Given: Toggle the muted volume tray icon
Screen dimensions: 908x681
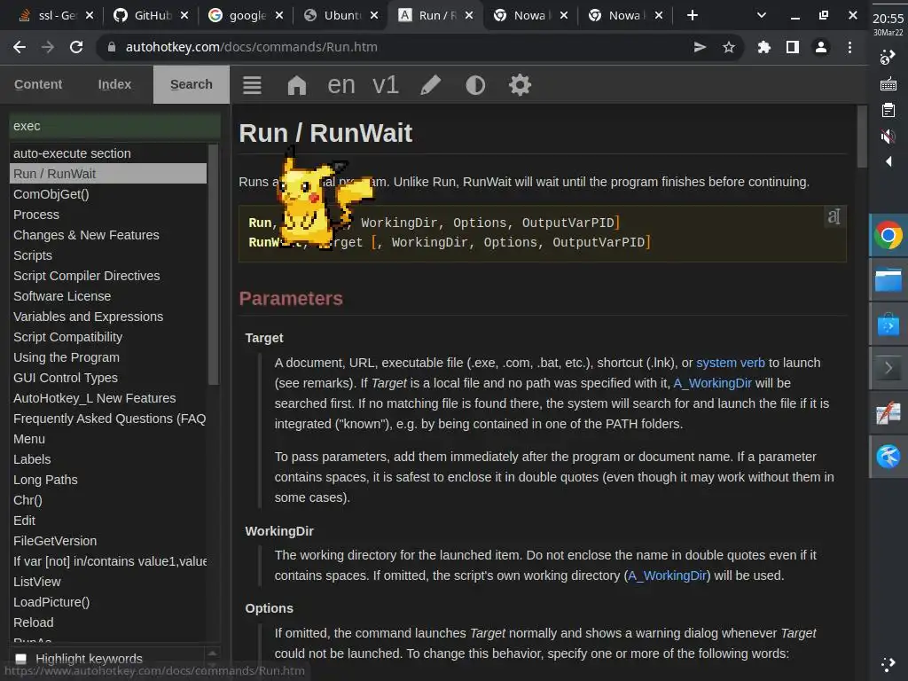Looking at the screenshot, I should coord(888,136).
